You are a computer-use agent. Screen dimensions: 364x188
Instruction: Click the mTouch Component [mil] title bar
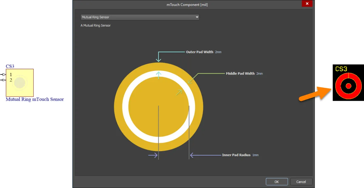[187, 4]
